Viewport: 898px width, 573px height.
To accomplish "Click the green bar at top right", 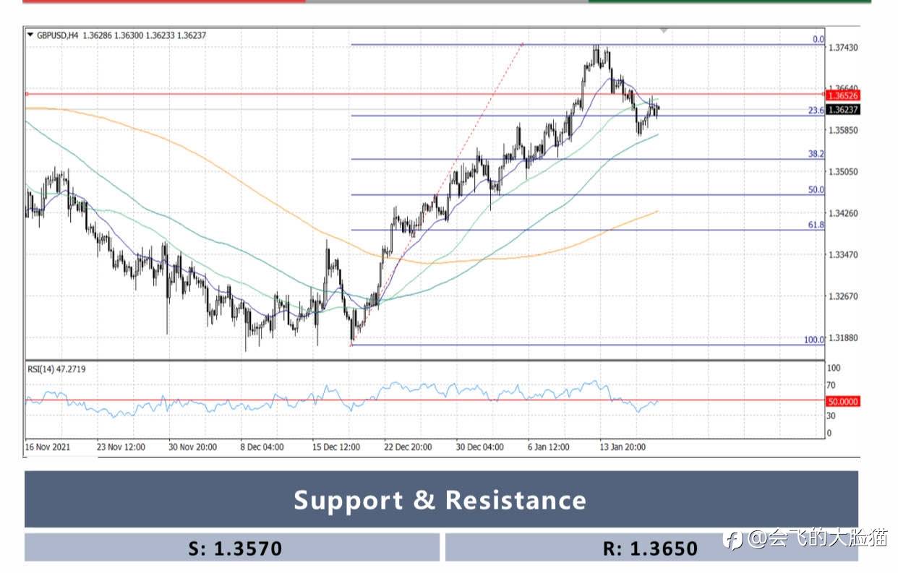I will (730, 1).
